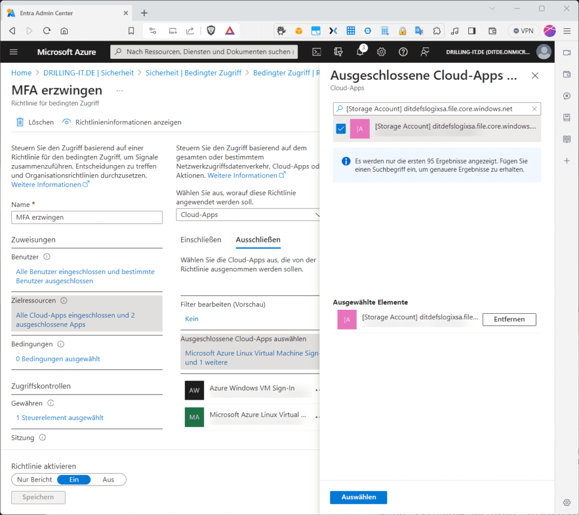The height and width of the screenshot is (515, 579).
Task: Remove the selected Storage Account with Entfernen
Action: [x=509, y=319]
